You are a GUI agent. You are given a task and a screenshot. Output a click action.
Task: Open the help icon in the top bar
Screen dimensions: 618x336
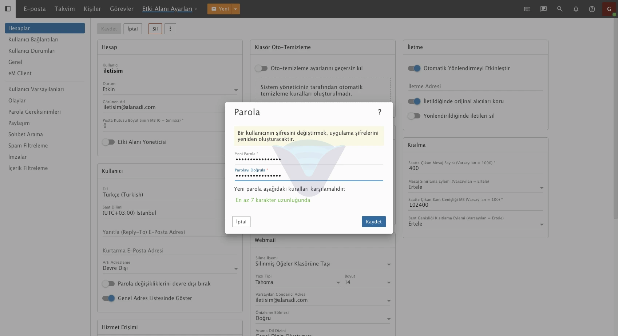592,9
